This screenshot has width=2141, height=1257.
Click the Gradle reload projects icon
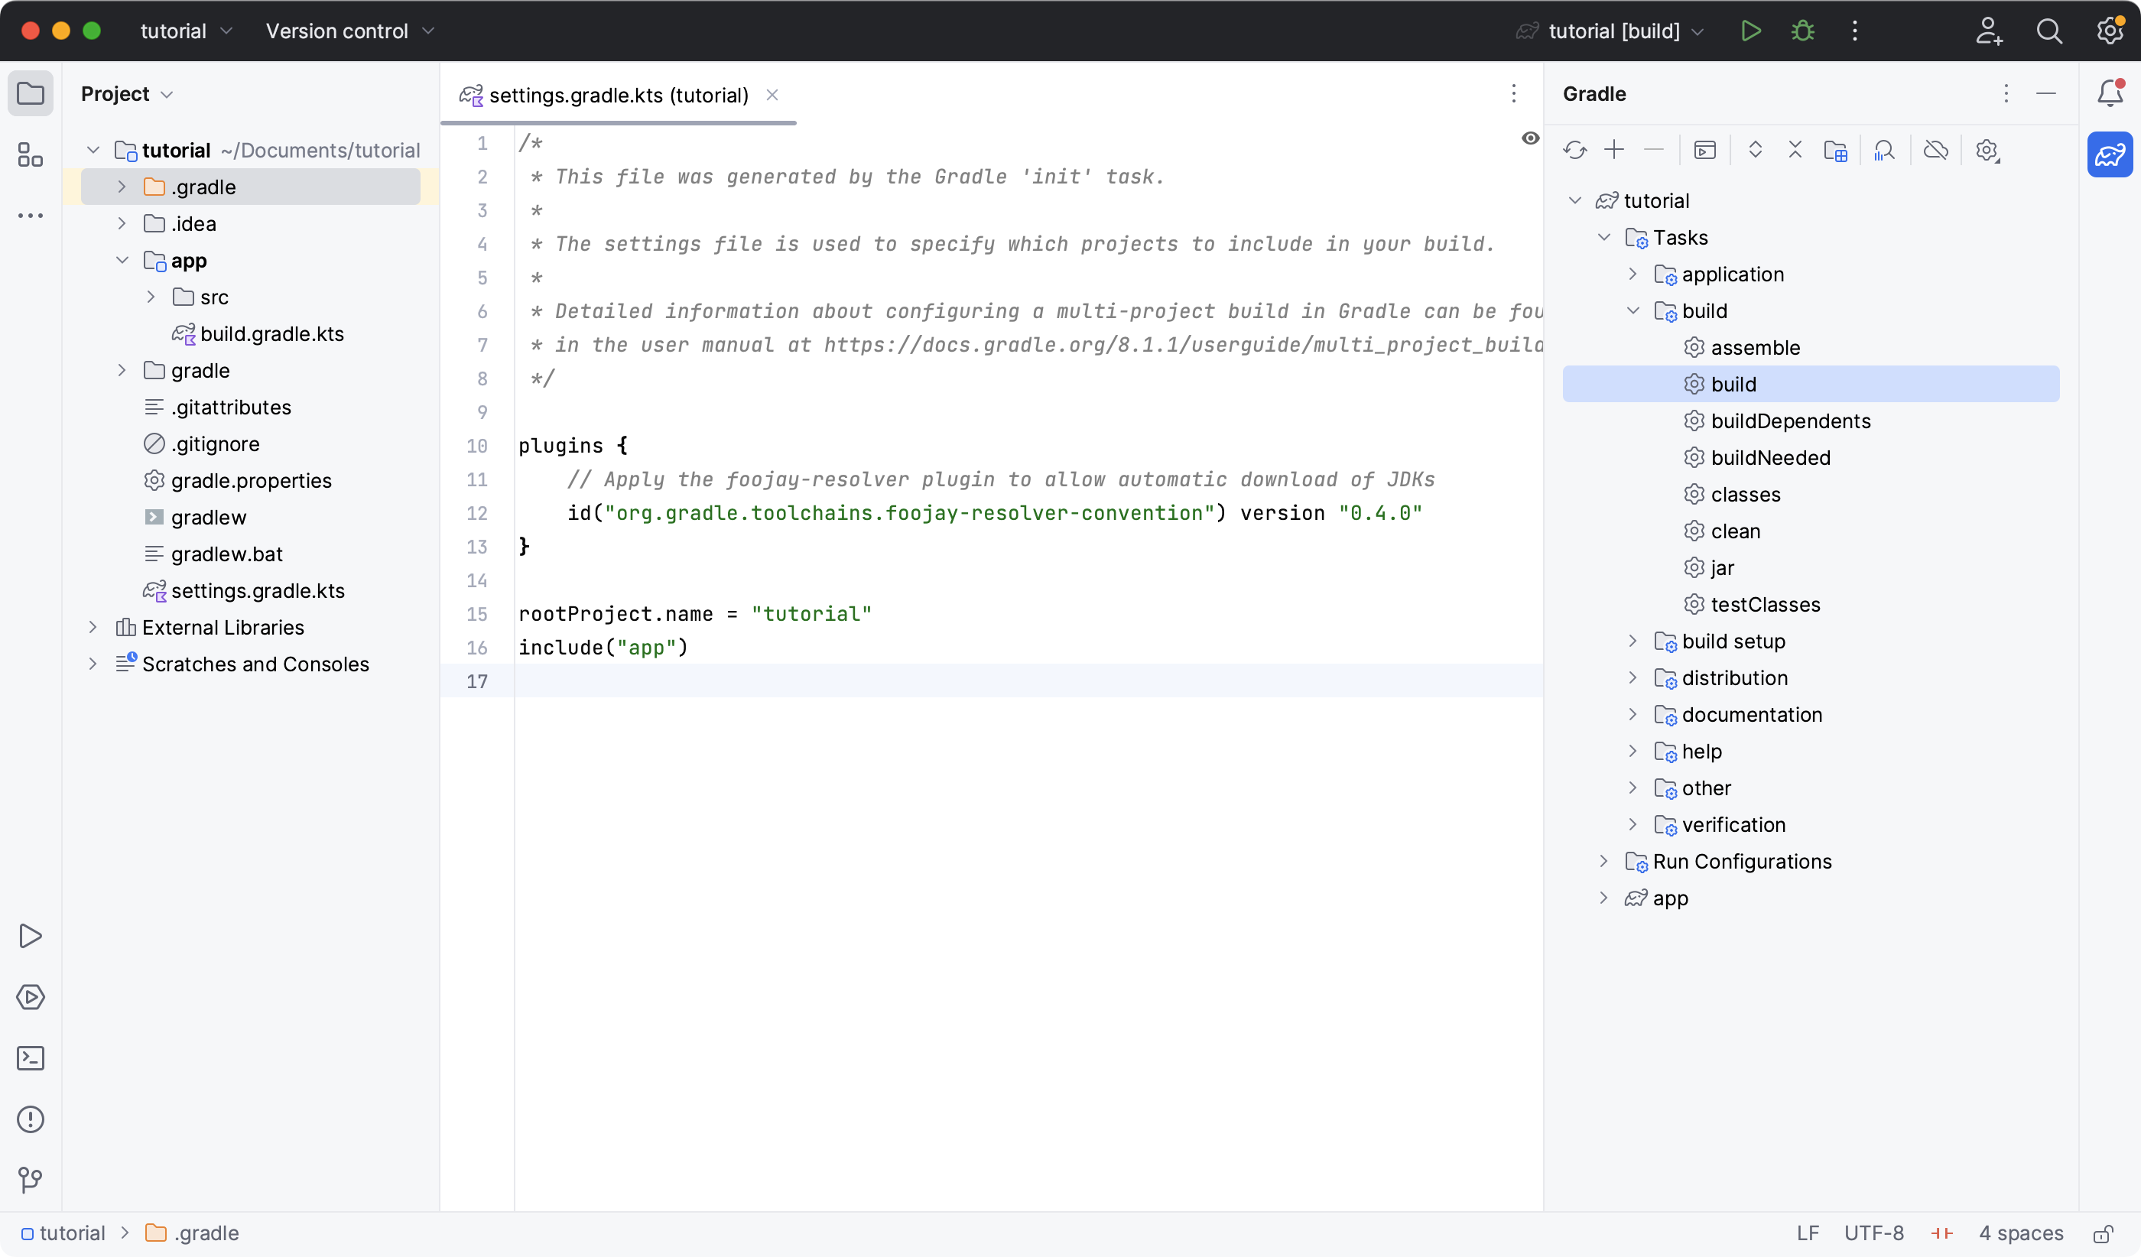[1574, 151]
